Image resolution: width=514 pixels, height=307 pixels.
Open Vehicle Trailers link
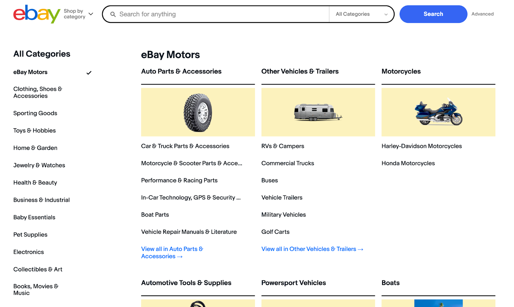282,197
